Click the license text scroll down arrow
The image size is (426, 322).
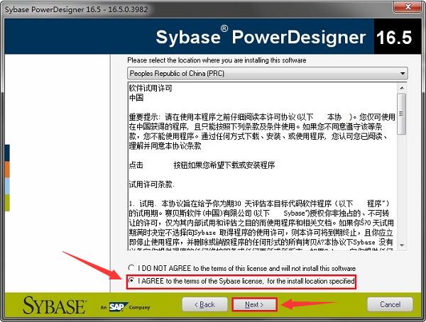402,245
